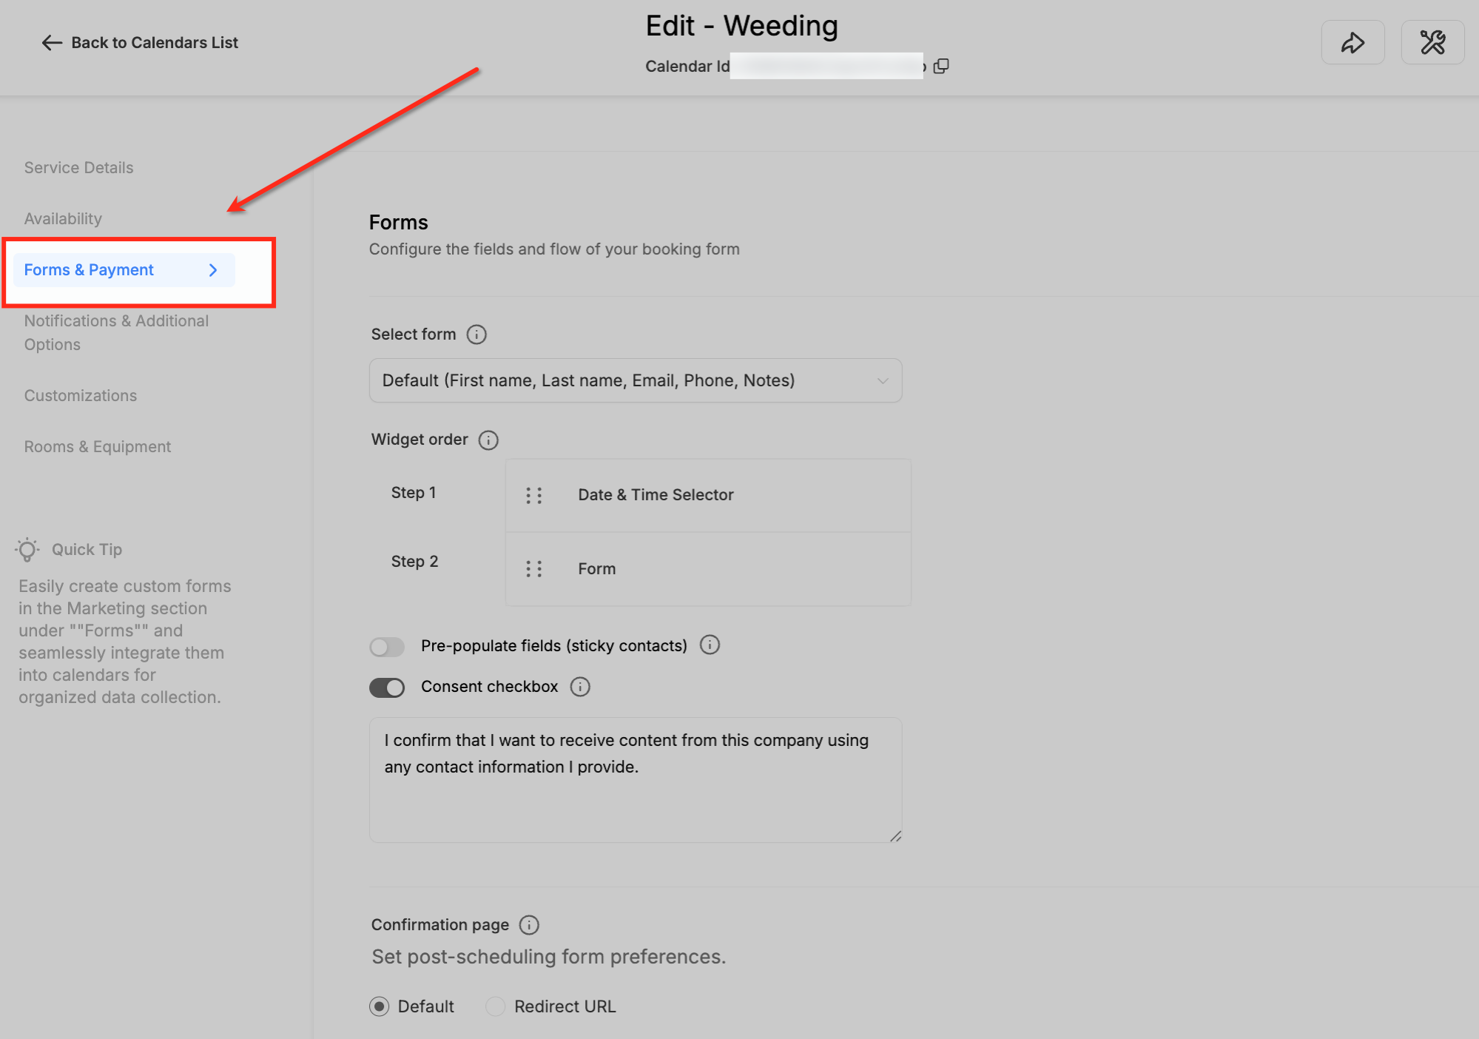Click the share arrow icon
The image size is (1479, 1039).
point(1352,43)
